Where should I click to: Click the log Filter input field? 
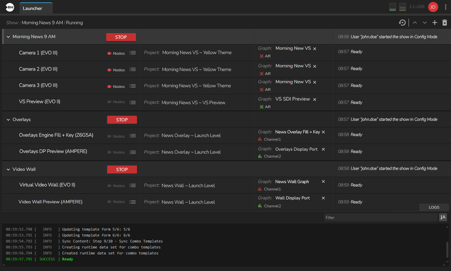(380, 218)
